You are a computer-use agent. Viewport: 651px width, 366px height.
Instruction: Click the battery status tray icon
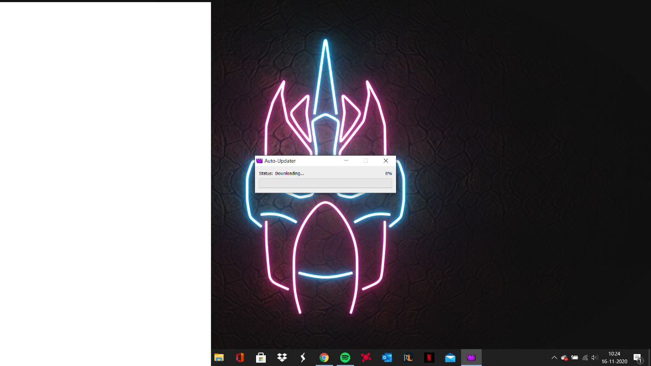click(575, 358)
